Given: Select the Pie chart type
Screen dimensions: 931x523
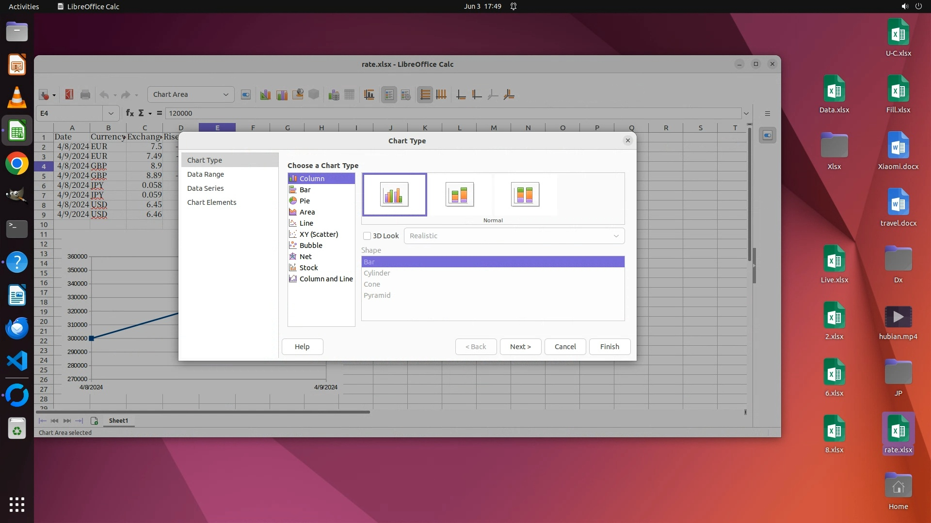Looking at the screenshot, I should click(x=305, y=200).
